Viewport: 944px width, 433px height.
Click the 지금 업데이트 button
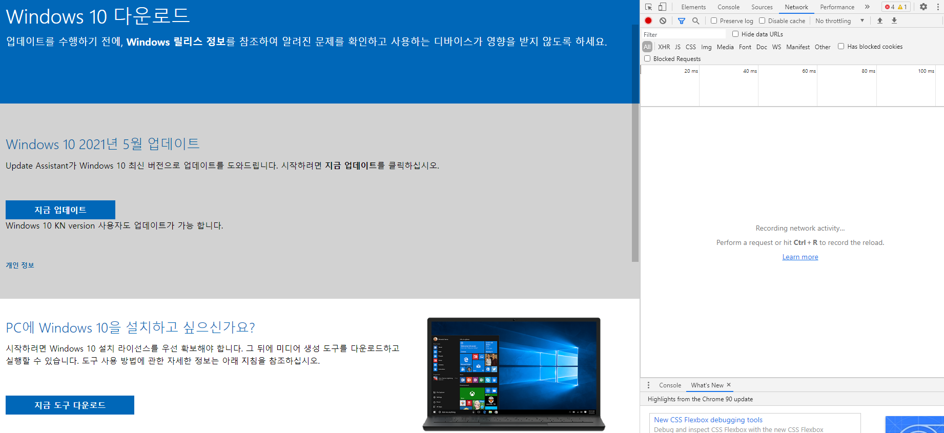point(60,210)
